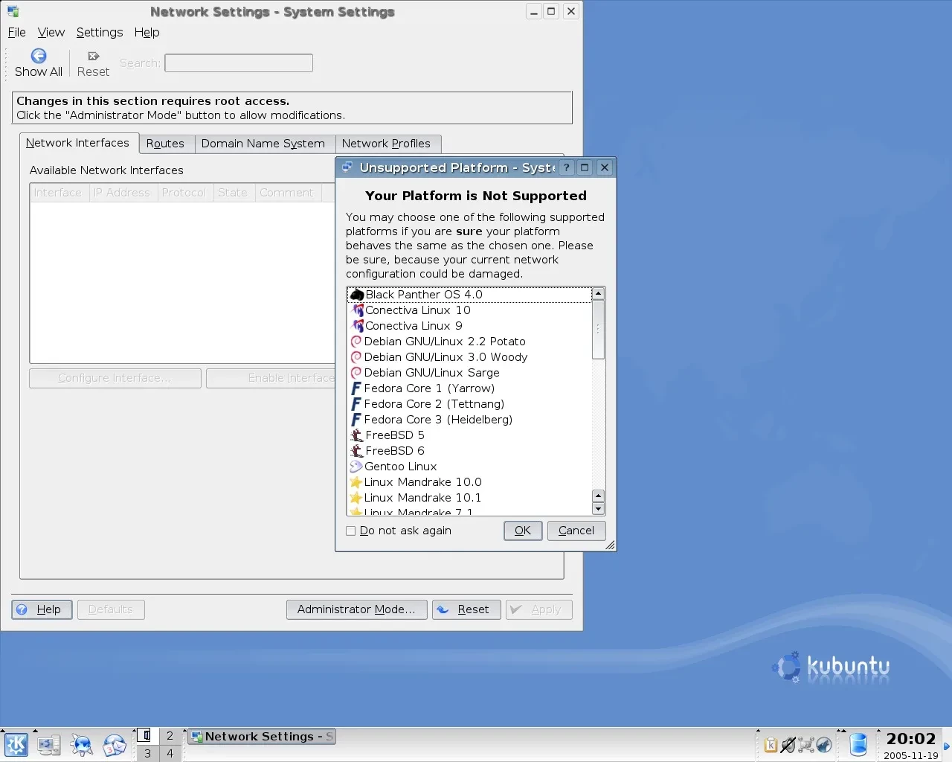Screen dimensions: 952x762
Task: Switch to the Routes tab
Action: (165, 144)
